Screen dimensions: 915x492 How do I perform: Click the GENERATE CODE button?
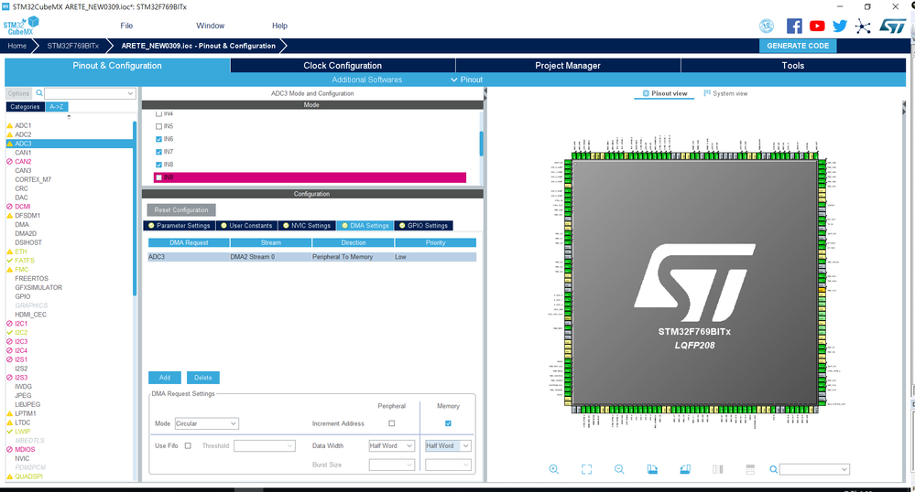click(x=798, y=46)
